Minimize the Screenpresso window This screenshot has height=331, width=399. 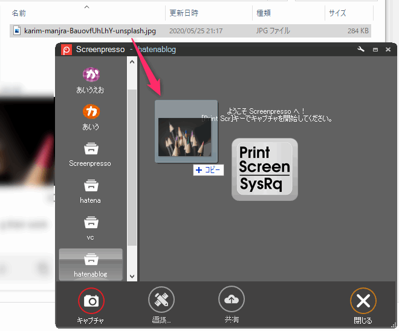[x=375, y=50]
